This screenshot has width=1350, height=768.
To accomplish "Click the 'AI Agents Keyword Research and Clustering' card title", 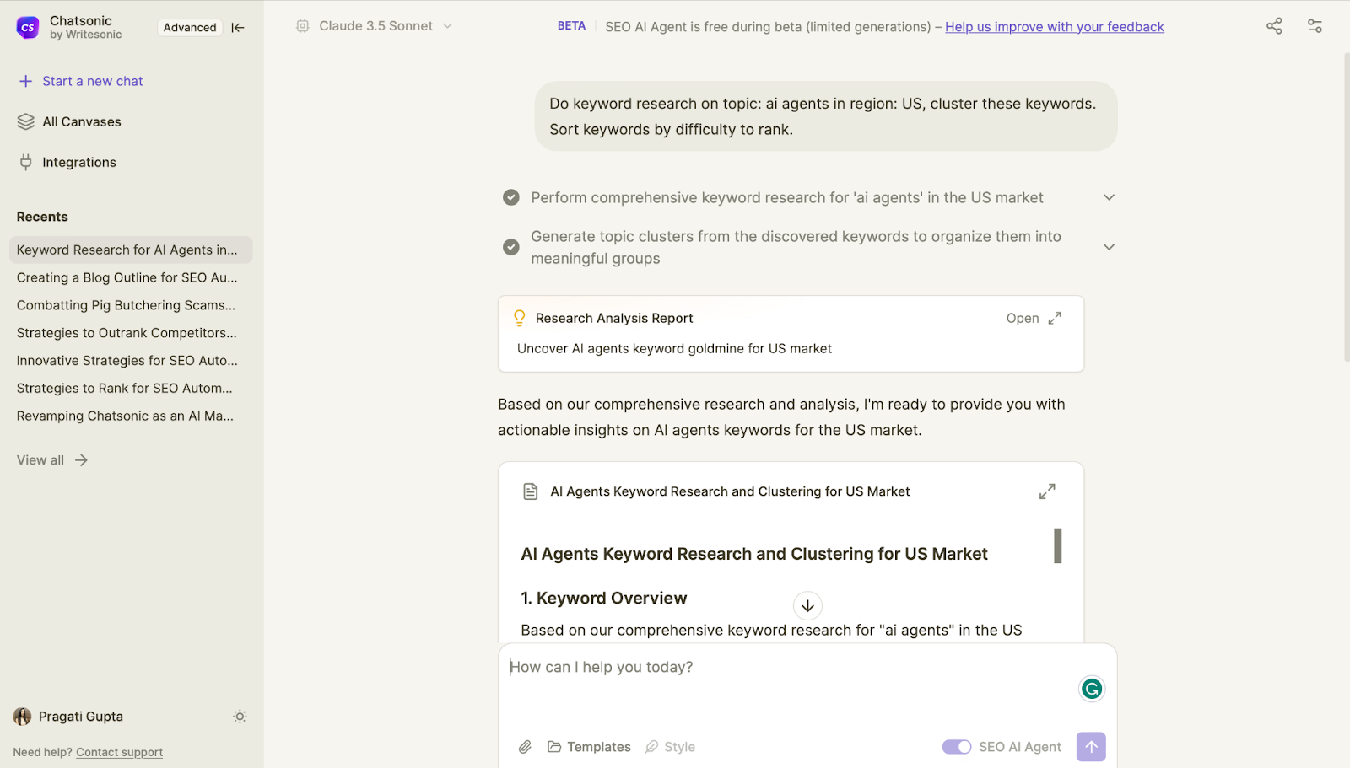I will click(x=730, y=491).
